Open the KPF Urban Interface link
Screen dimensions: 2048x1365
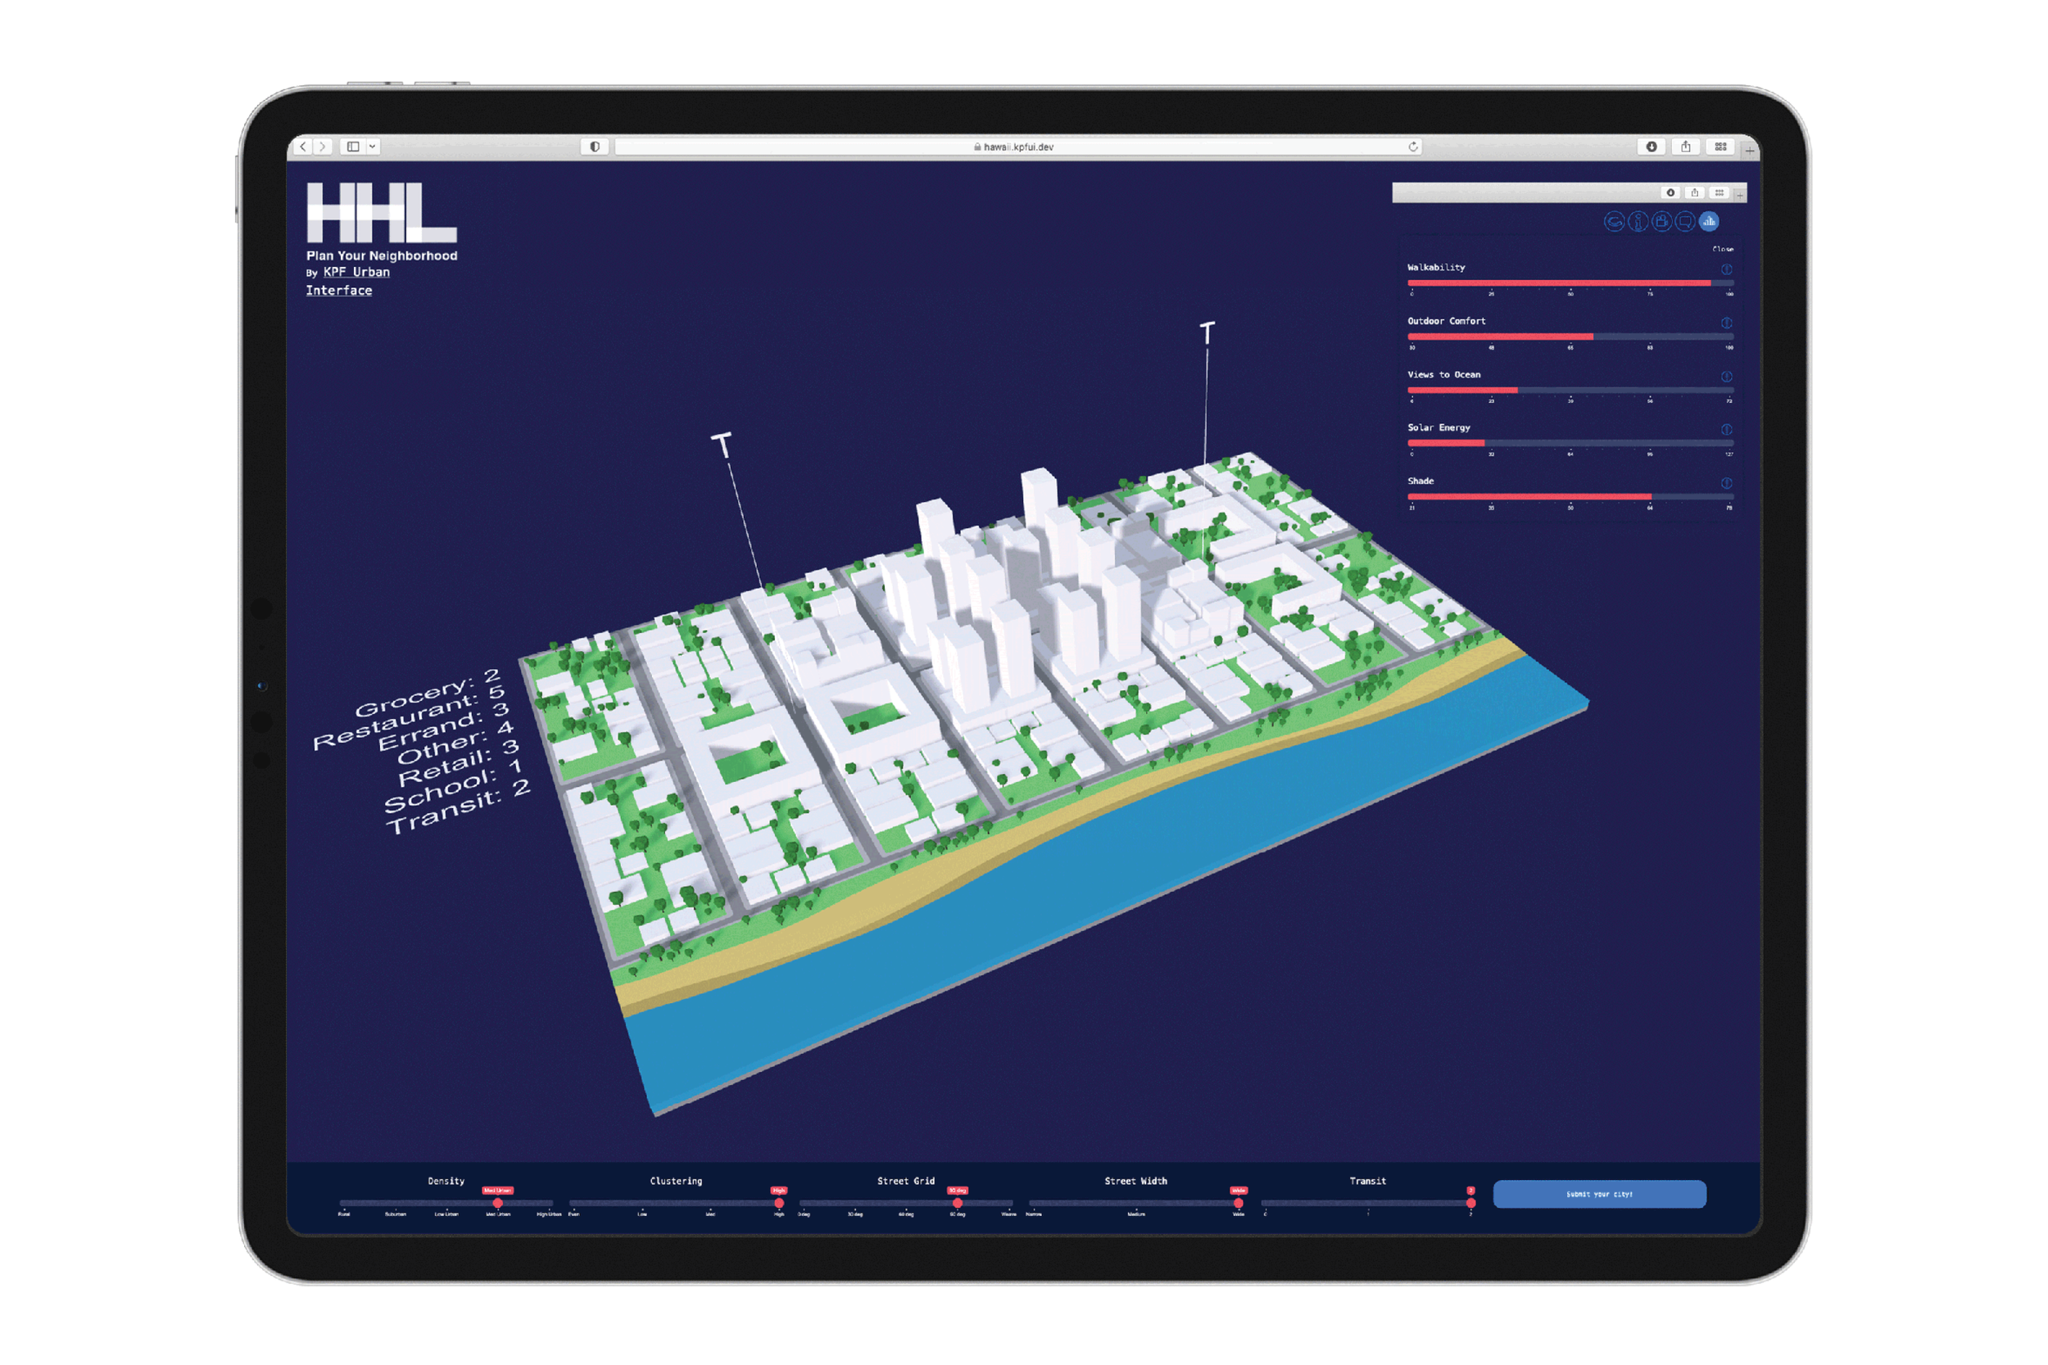tap(356, 273)
